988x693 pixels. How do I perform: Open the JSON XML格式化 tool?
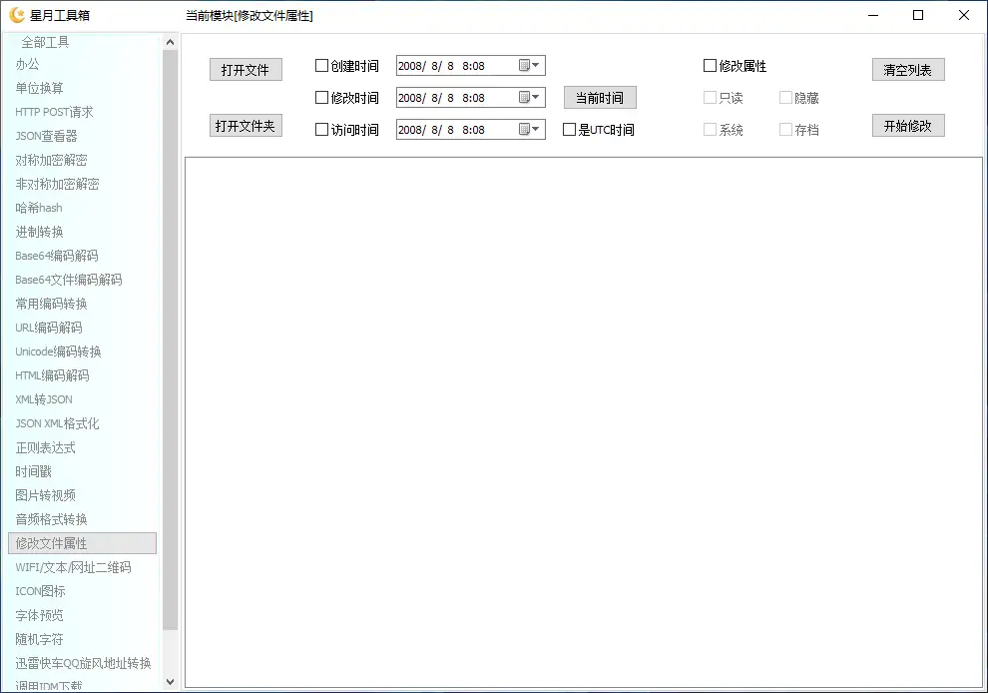click(57, 423)
